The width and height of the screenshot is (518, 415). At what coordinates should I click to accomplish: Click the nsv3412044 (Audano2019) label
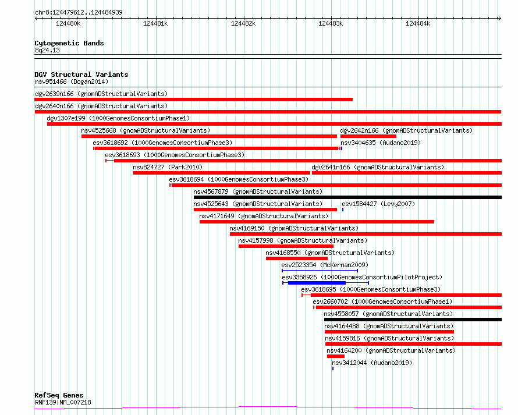pos(372,363)
